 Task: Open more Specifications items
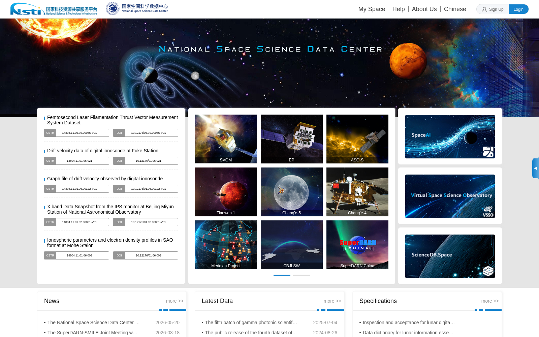pos(490,301)
